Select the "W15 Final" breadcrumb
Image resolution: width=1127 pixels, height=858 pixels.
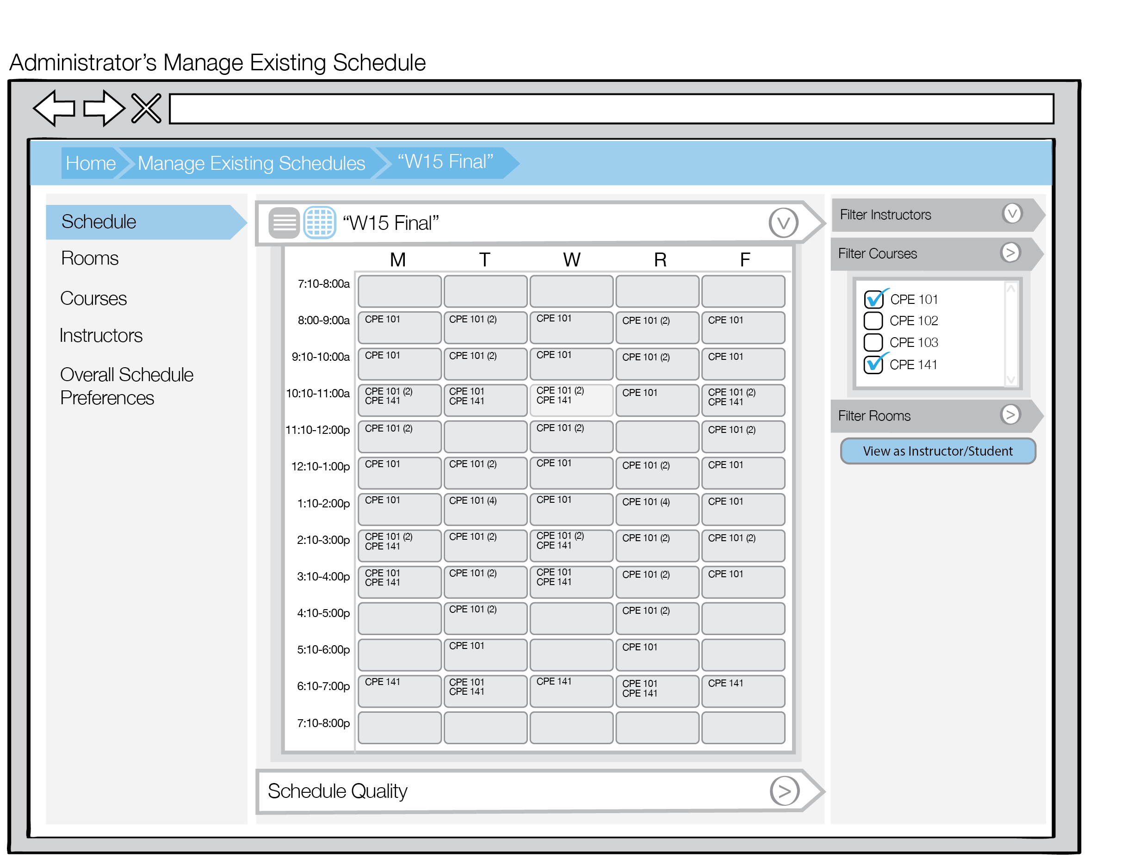coord(446,162)
